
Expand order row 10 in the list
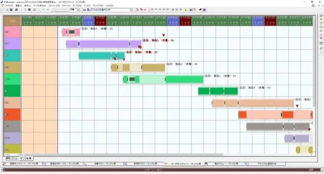5,79
